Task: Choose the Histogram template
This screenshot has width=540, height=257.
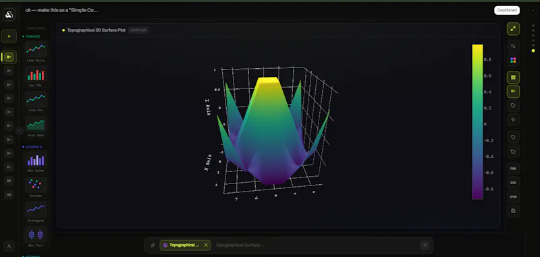Action: click(36, 212)
